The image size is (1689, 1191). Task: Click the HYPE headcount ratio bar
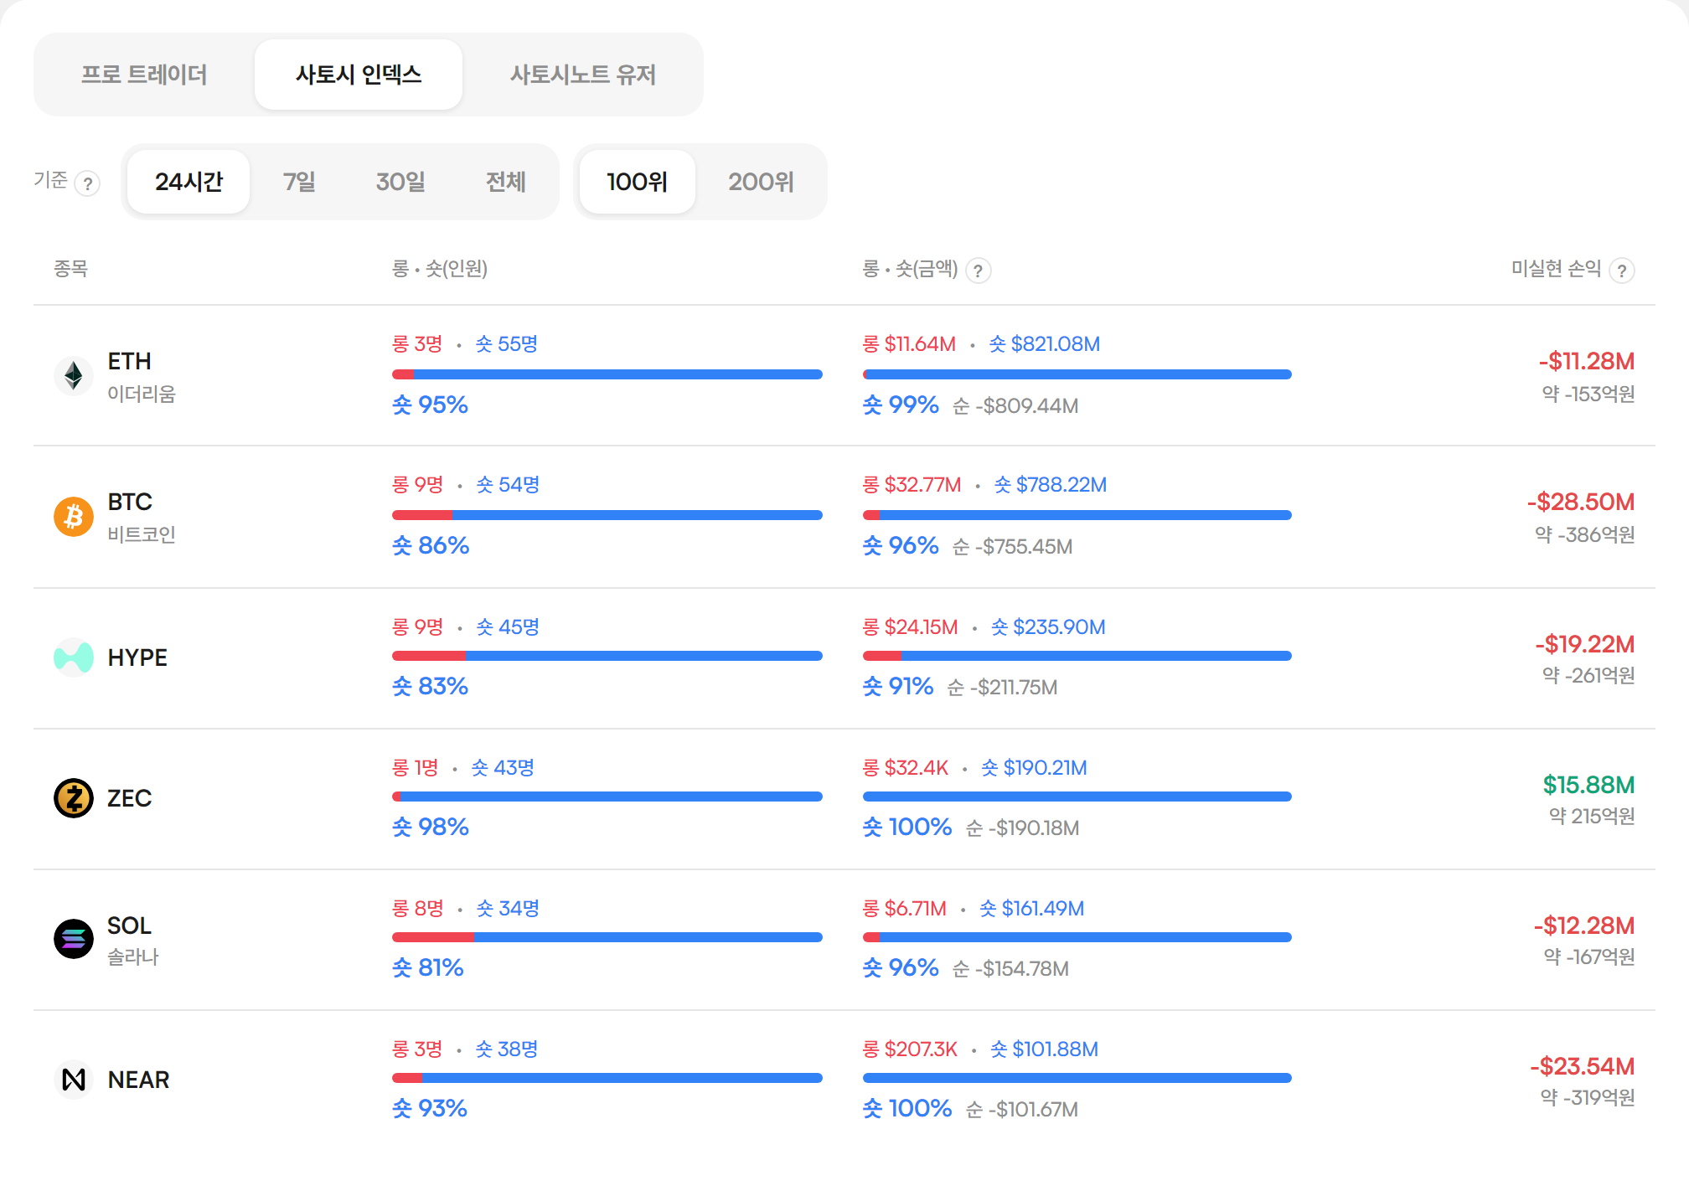coord(607,656)
